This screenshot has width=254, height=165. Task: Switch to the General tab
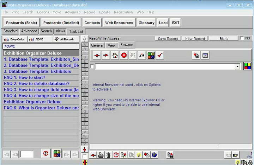click(x=97, y=45)
